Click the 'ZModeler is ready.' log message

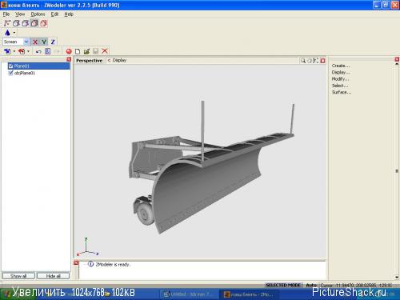point(113,265)
